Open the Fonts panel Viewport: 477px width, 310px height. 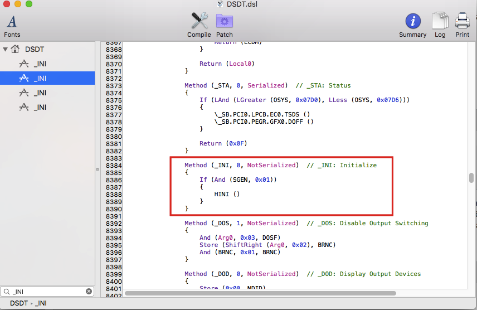12,25
